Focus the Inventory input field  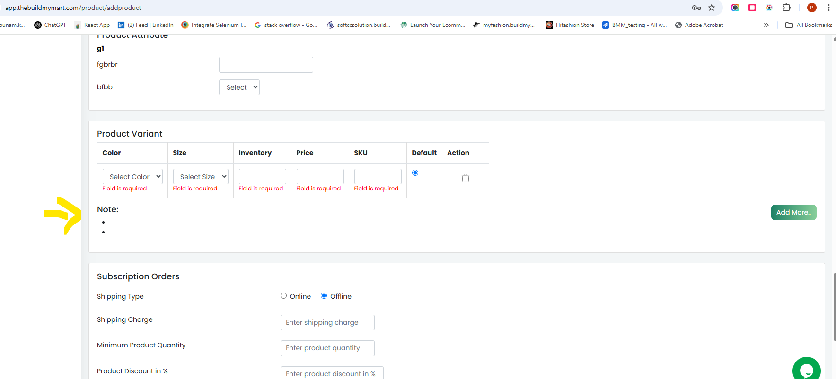(263, 176)
